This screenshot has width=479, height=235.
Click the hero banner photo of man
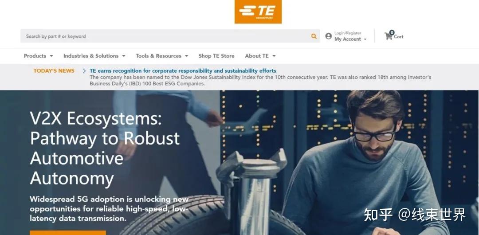(x=367, y=162)
